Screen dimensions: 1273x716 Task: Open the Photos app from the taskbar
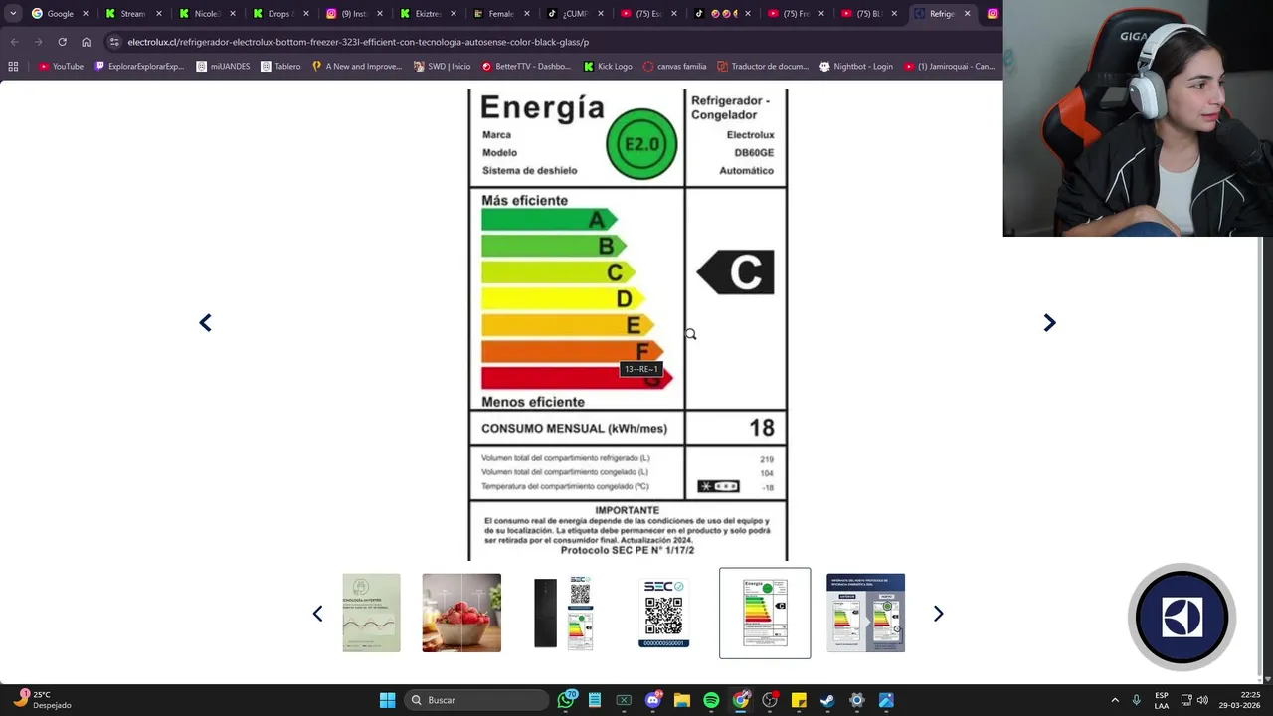886,700
